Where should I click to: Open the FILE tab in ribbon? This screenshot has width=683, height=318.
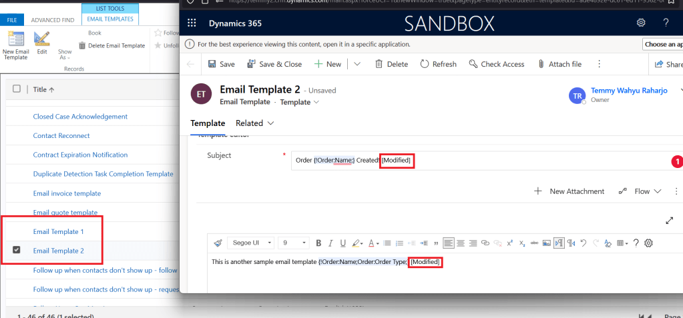(12, 19)
